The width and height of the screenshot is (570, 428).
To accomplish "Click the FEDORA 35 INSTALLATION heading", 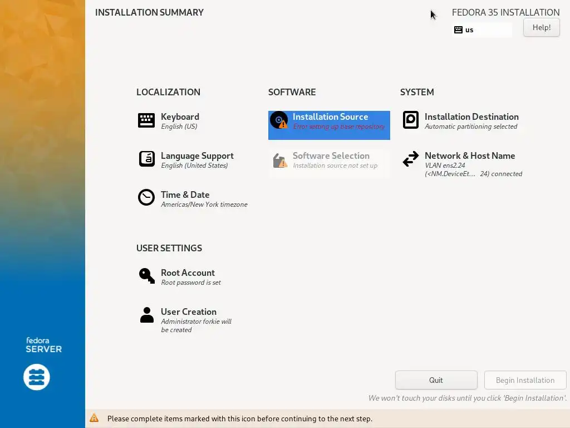I will tap(505, 12).
